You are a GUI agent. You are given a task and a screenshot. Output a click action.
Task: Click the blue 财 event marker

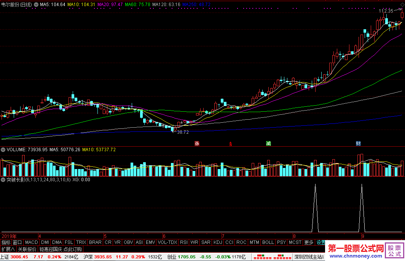pos(358,144)
